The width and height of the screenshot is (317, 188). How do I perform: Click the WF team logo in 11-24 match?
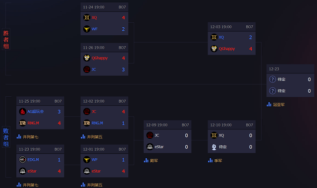(87, 29)
